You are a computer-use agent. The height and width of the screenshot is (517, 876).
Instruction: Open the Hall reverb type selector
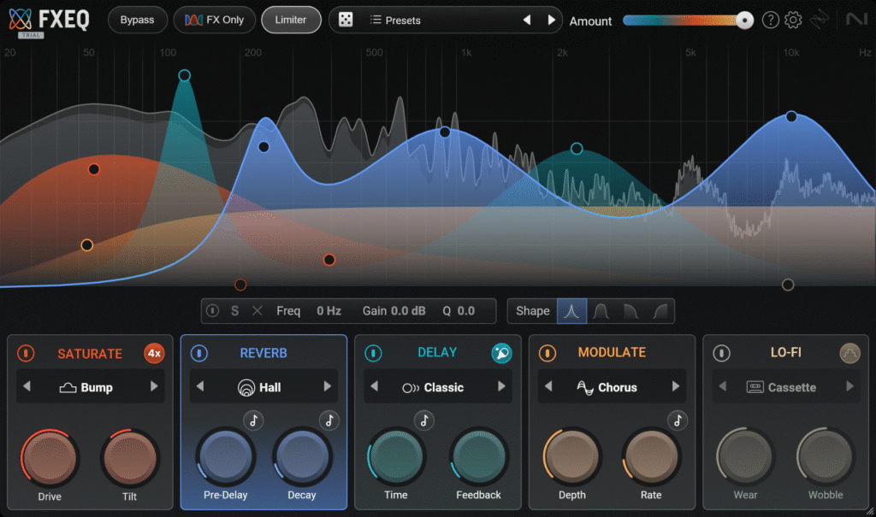pos(263,387)
